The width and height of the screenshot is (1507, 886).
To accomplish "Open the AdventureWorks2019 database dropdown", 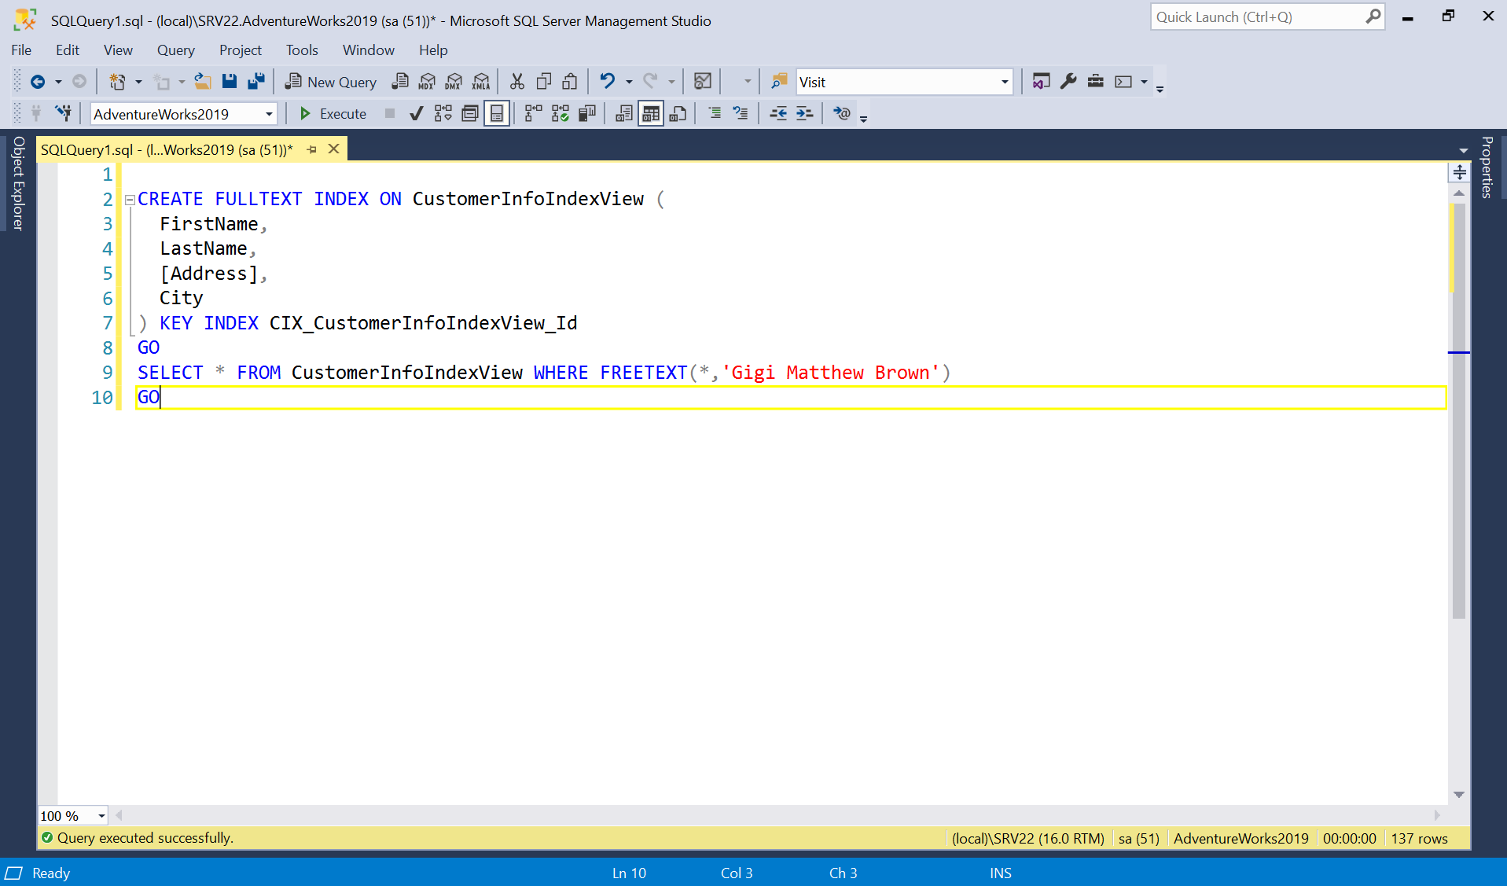I will (269, 115).
